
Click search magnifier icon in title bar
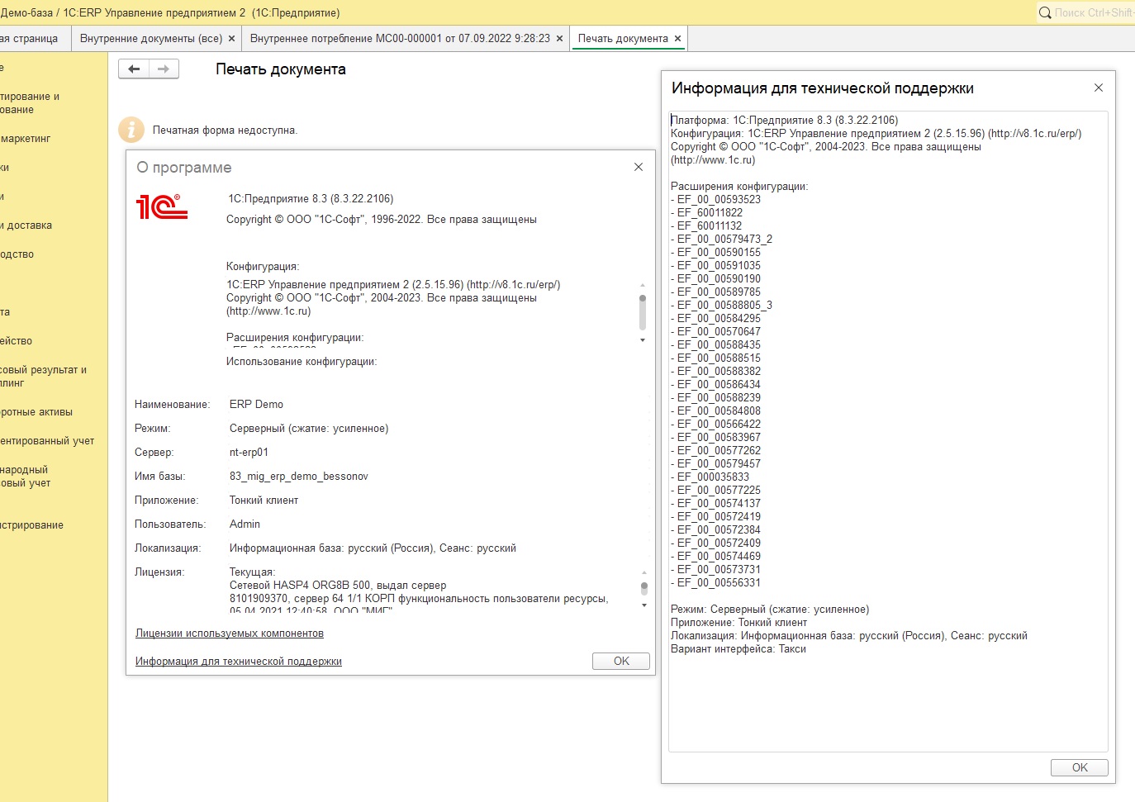(x=1045, y=12)
